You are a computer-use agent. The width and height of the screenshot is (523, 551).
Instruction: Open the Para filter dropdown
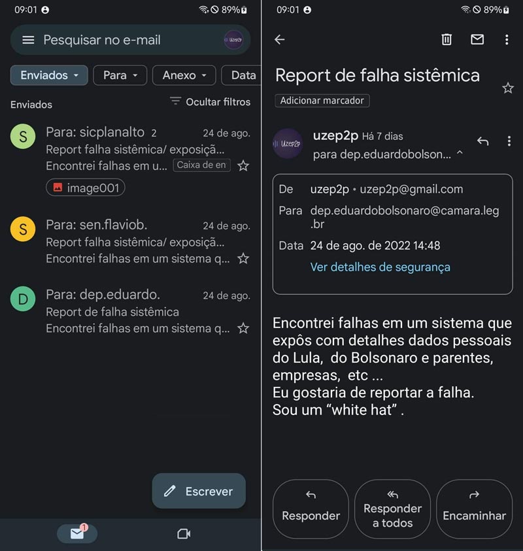click(120, 75)
